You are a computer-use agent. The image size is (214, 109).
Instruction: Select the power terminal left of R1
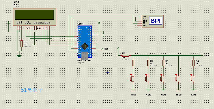pyautogui.click(x=118, y=49)
